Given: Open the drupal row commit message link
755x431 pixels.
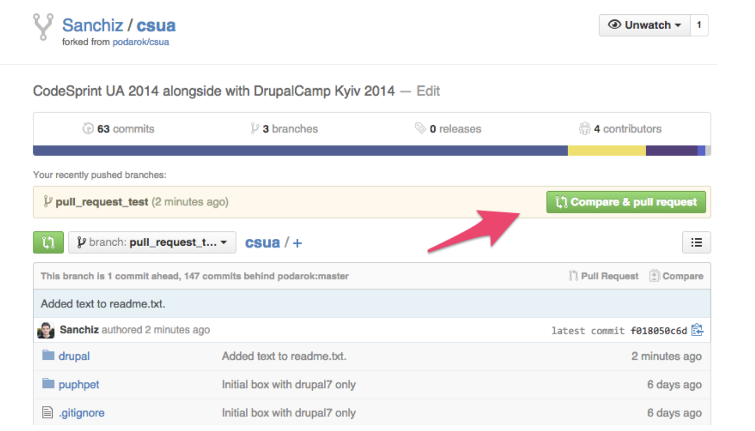Looking at the screenshot, I should point(284,356).
